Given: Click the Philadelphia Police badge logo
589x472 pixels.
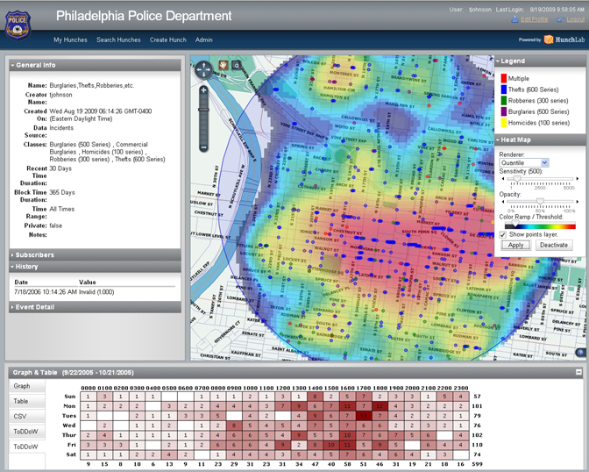Looking at the screenshot, I should point(19,25).
